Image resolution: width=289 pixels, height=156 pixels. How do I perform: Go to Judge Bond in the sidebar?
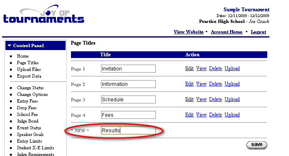[x=28, y=121]
